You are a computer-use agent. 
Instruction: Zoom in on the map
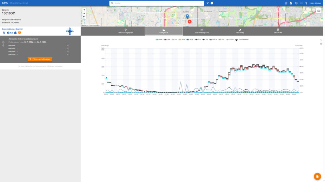(84, 10)
